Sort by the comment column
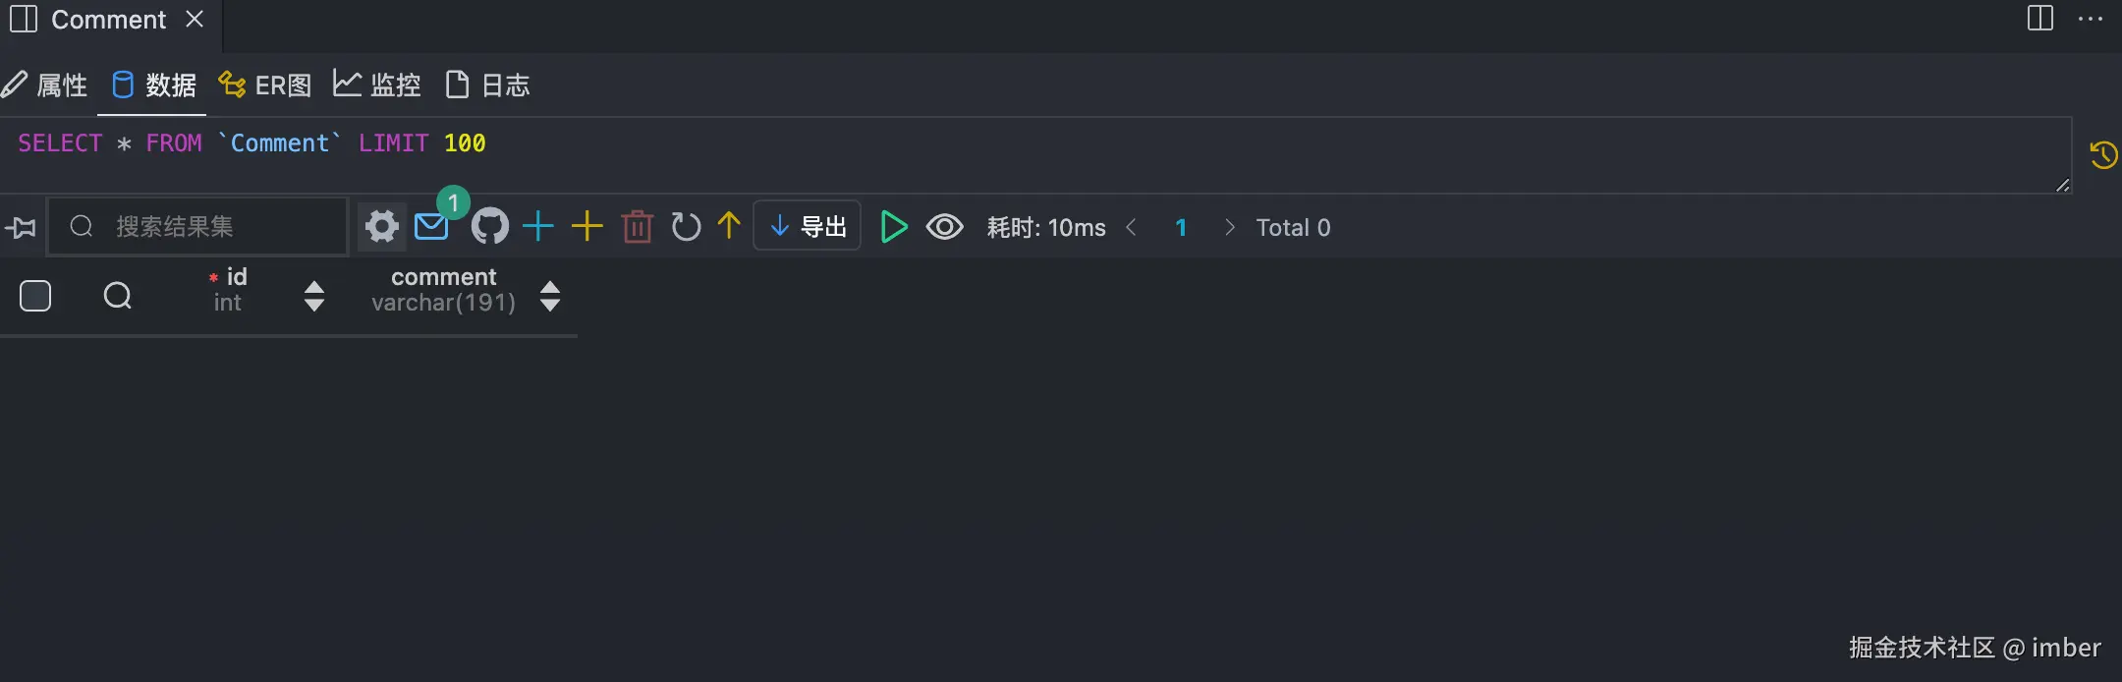 (x=550, y=296)
